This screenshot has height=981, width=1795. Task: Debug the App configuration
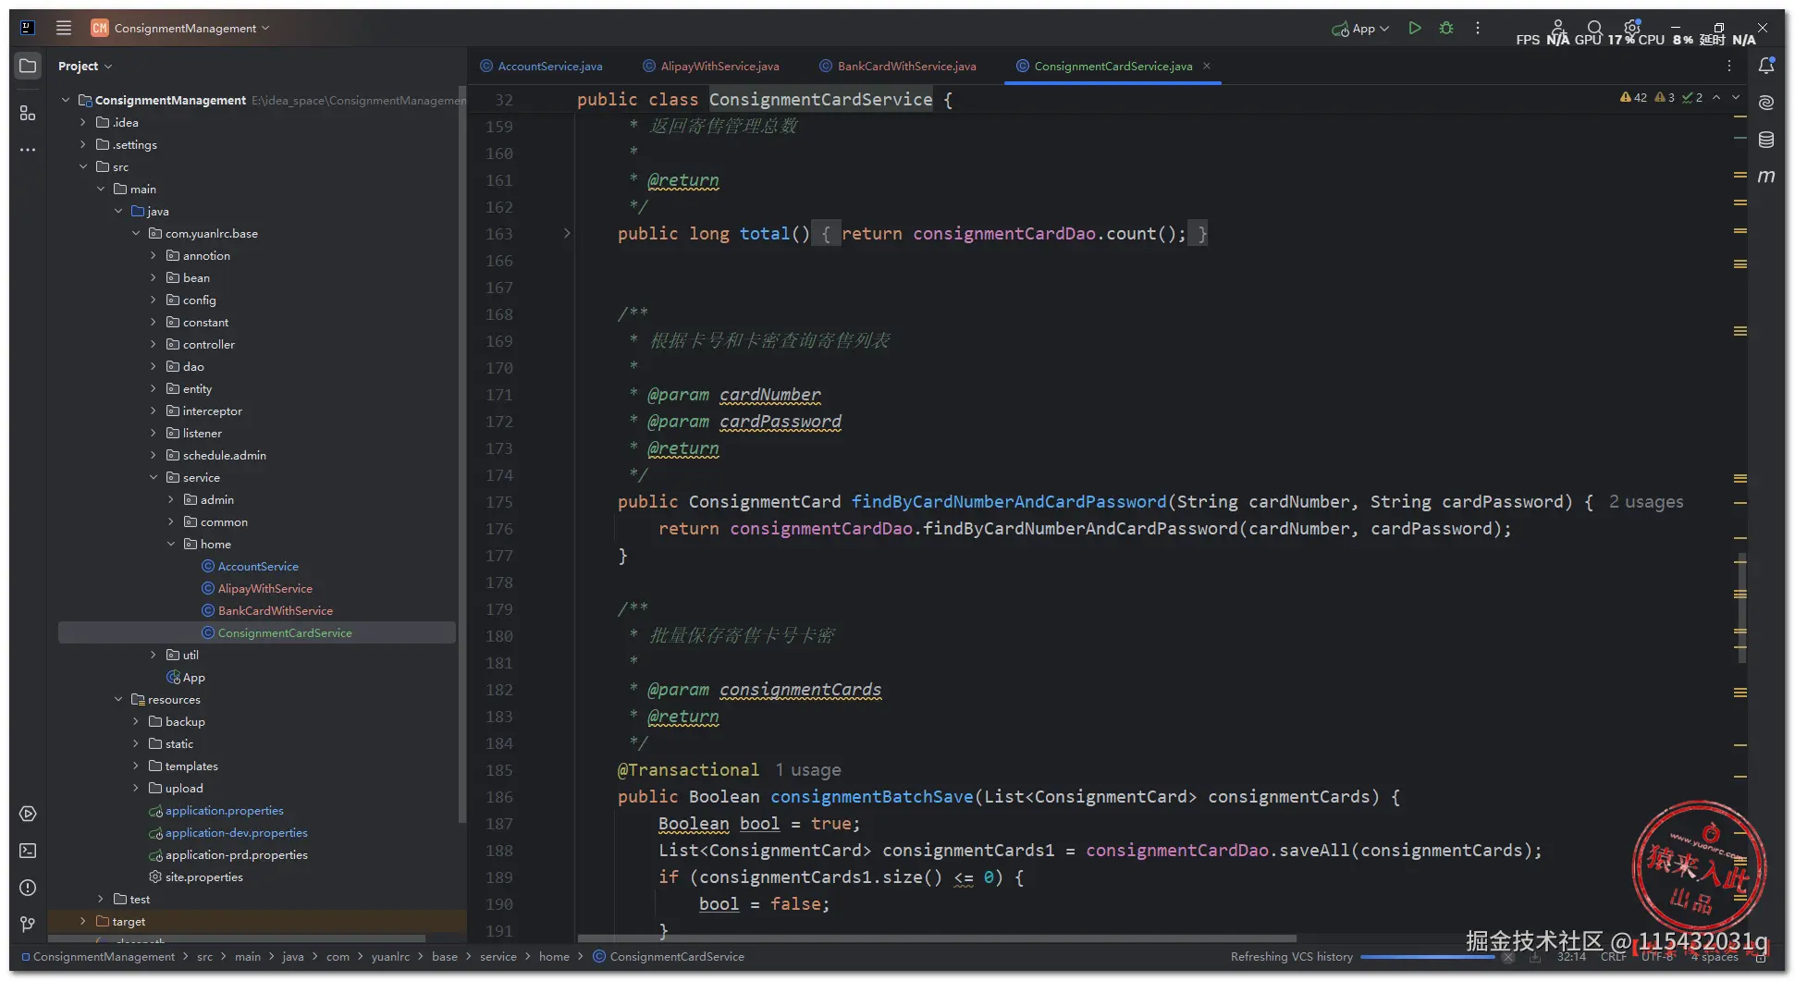click(1446, 29)
